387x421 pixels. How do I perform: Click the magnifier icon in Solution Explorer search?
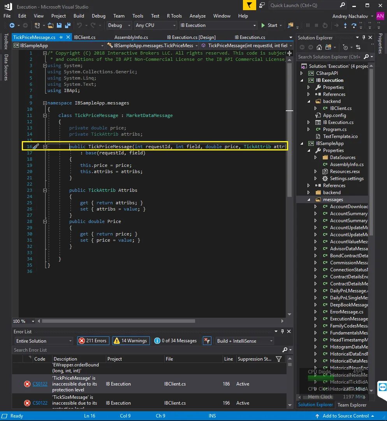[366, 57]
